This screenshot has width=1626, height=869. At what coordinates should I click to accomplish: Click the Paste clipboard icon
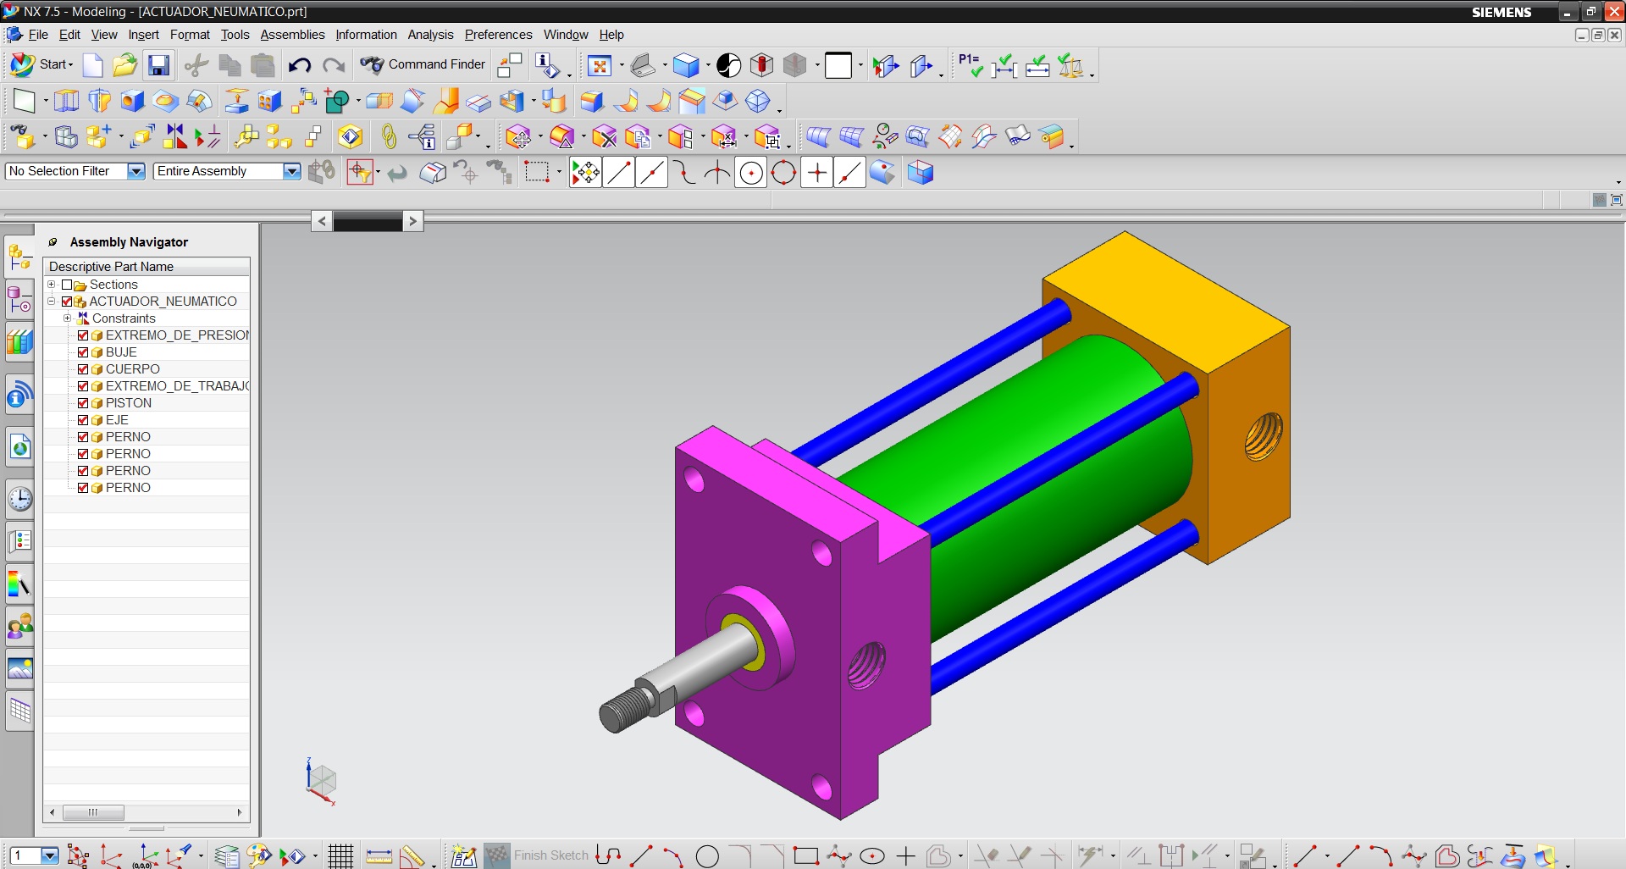coord(263,65)
